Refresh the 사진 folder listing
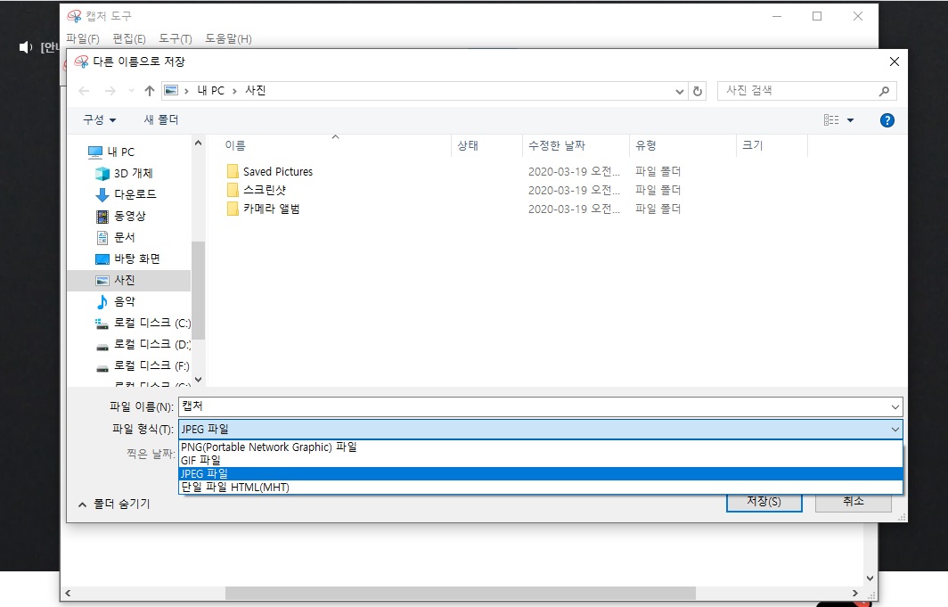This screenshot has height=607, width=948. pyautogui.click(x=697, y=91)
